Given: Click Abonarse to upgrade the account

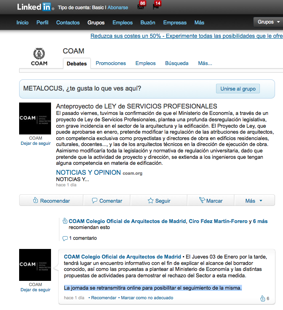Looking at the screenshot, I should tap(118, 8).
